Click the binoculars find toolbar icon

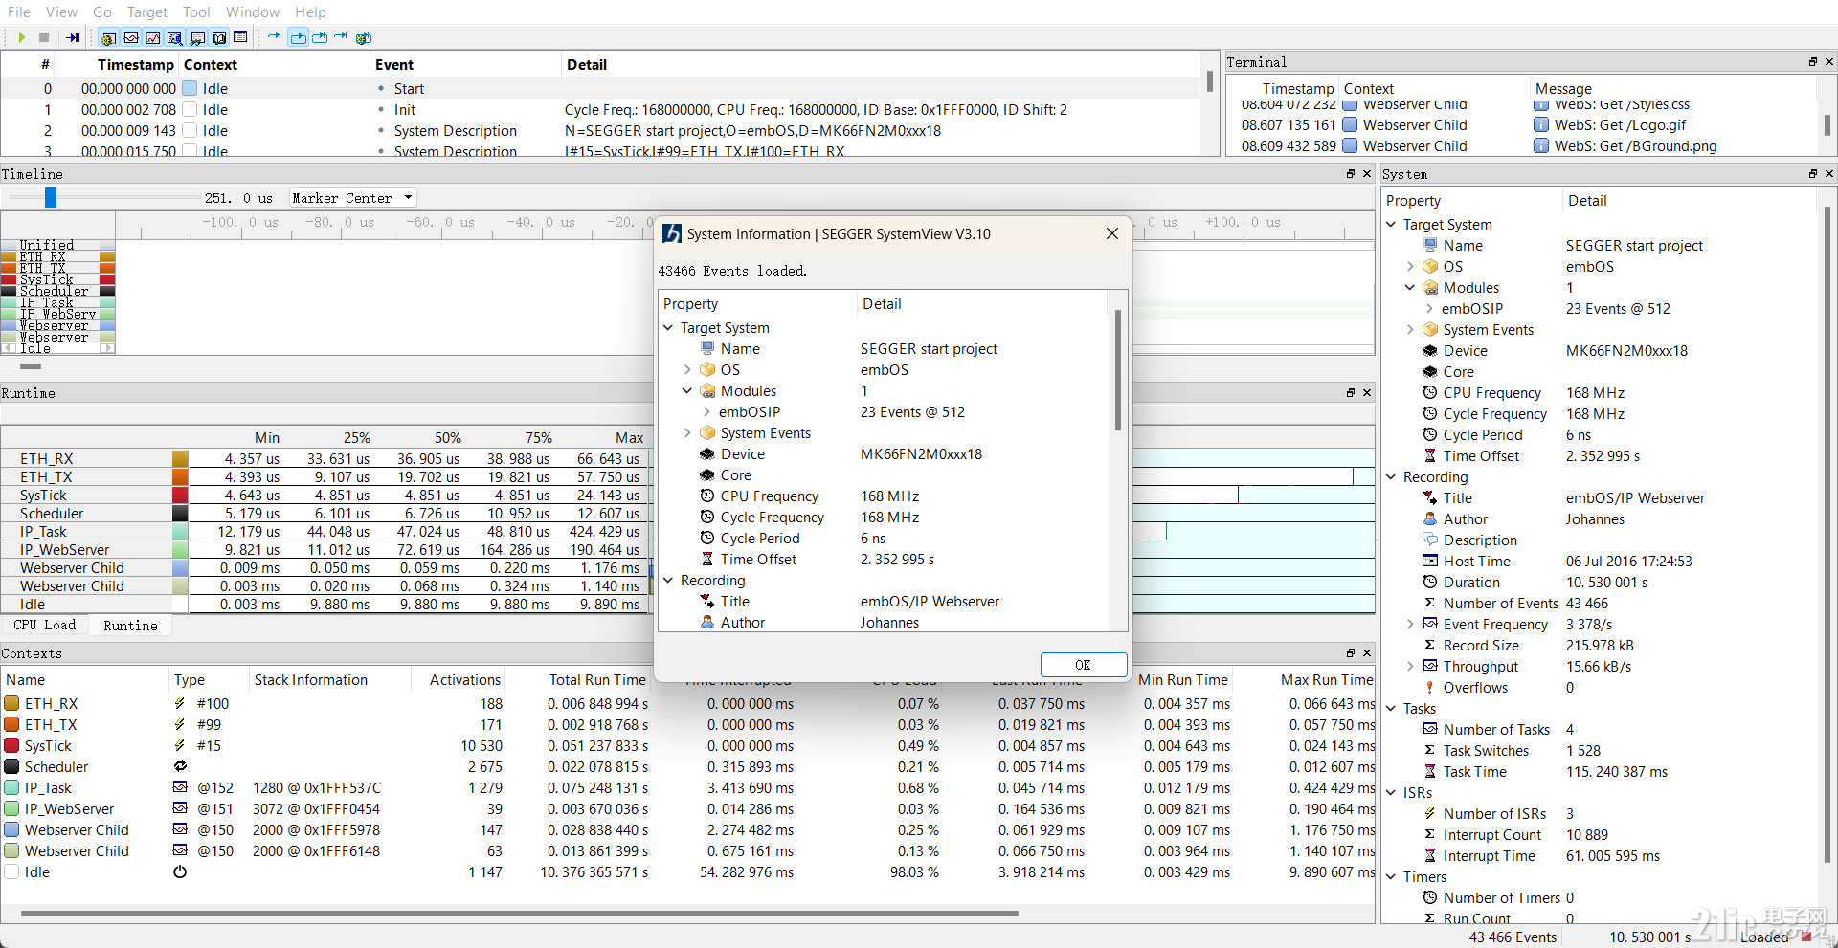(197, 37)
